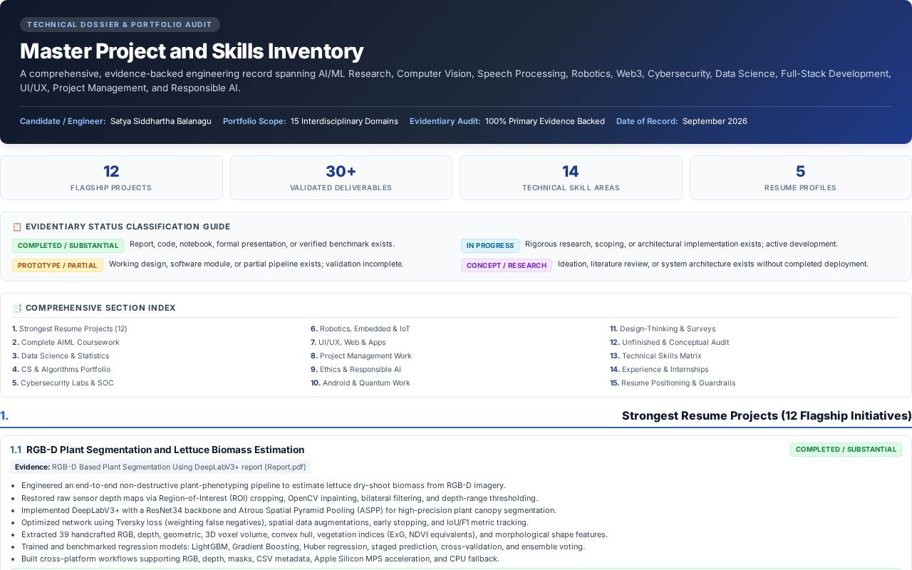Open index link Strongest Resume Projects (12)
Image resolution: width=912 pixels, height=570 pixels.
pyautogui.click(x=70, y=328)
